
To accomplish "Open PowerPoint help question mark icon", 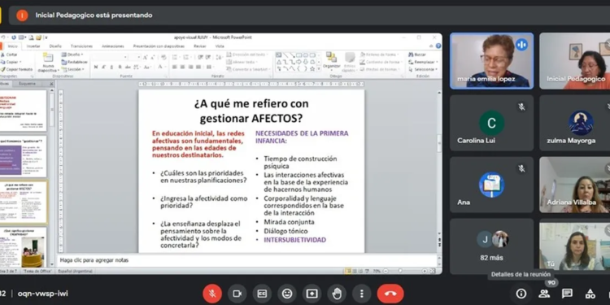I will (438, 46).
